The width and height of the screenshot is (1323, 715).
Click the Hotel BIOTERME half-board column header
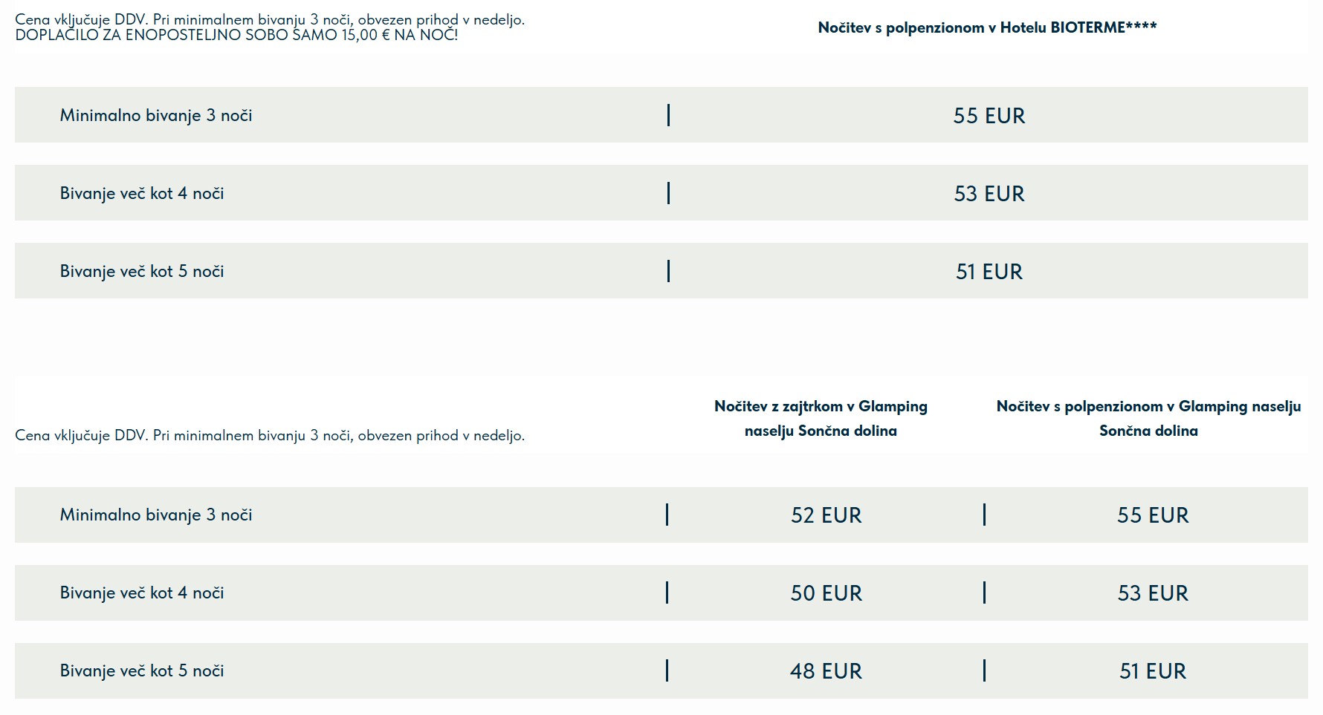pyautogui.click(x=987, y=27)
